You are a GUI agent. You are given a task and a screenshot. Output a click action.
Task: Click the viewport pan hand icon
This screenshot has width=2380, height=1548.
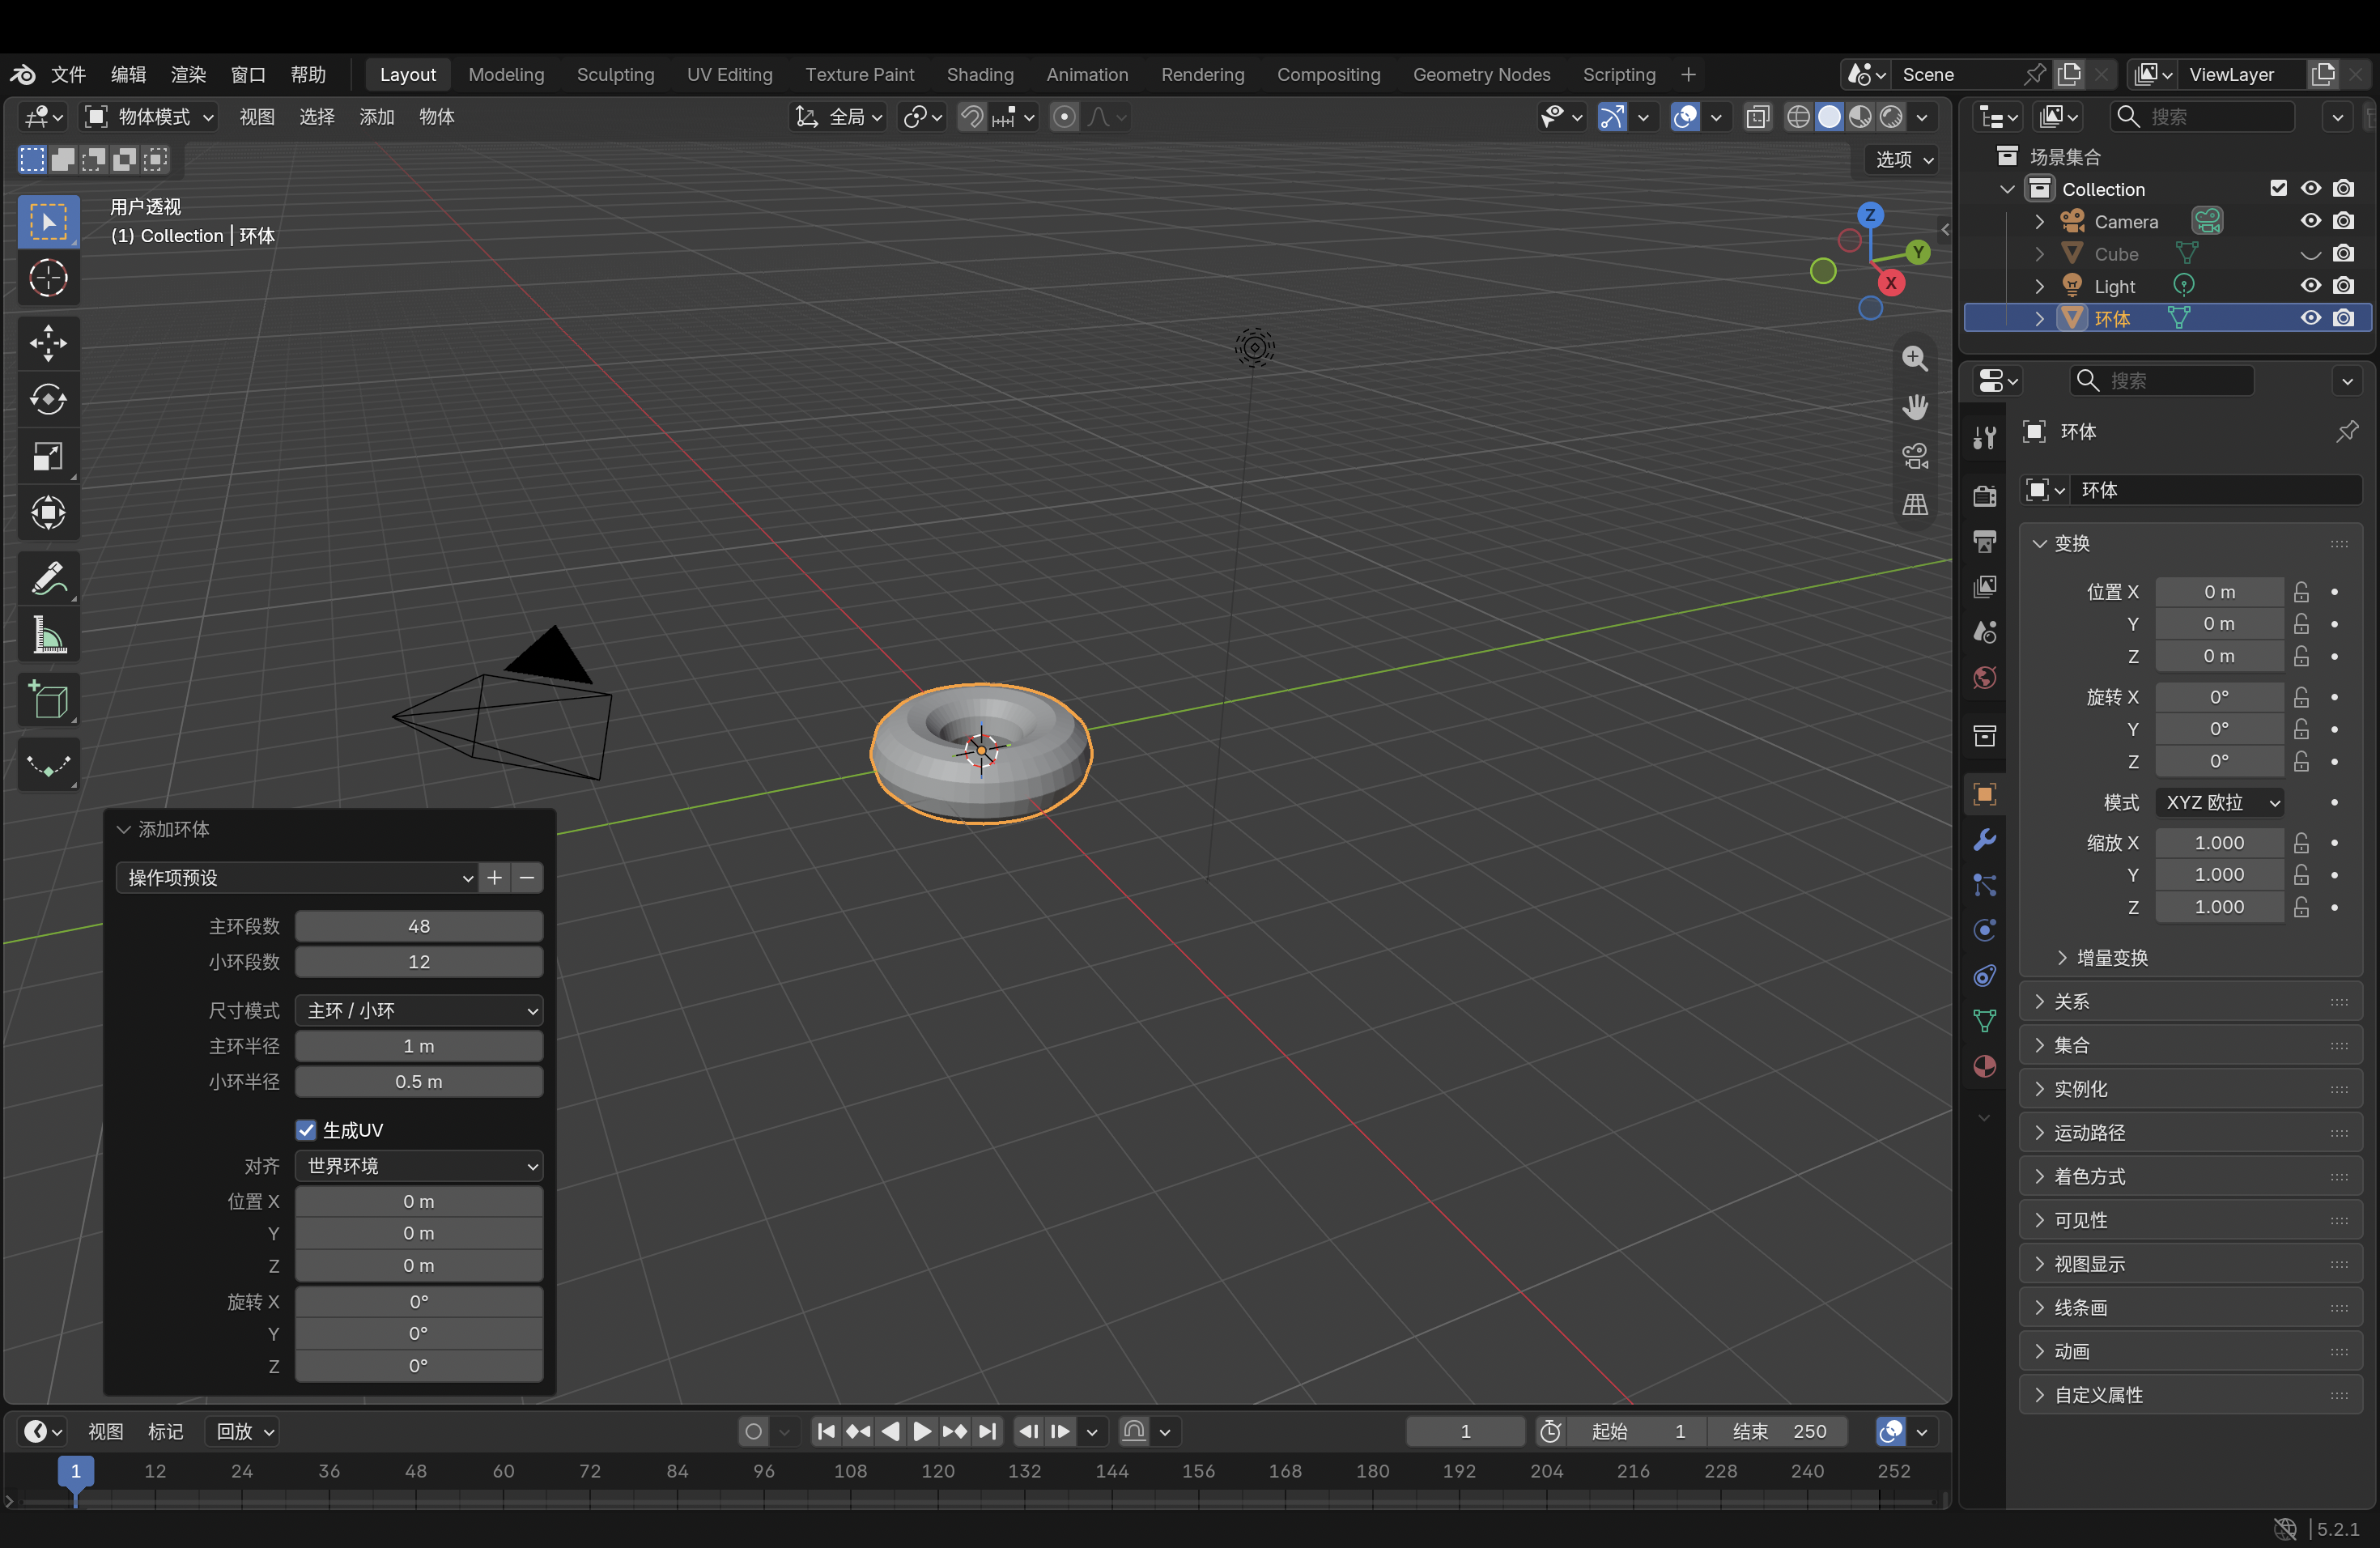click(1914, 407)
